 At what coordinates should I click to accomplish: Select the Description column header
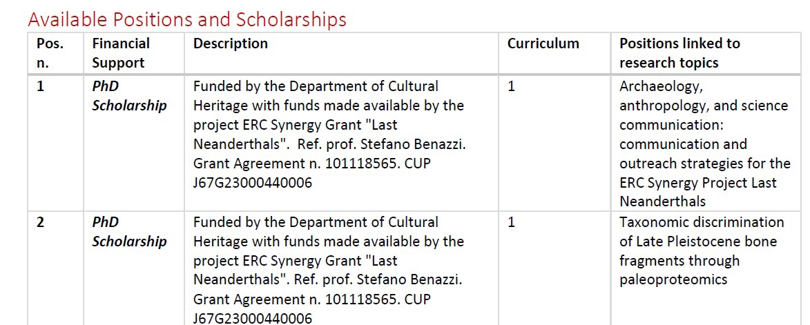coord(231,43)
